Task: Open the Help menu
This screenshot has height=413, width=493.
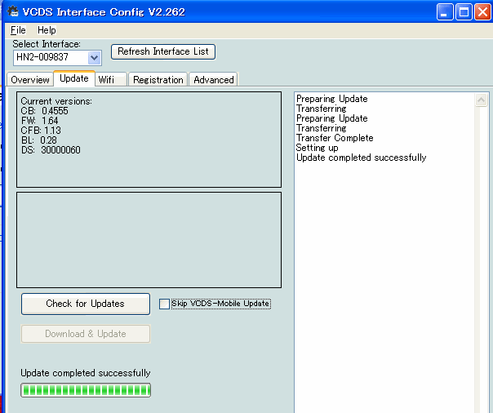Action: pyautogui.click(x=47, y=30)
